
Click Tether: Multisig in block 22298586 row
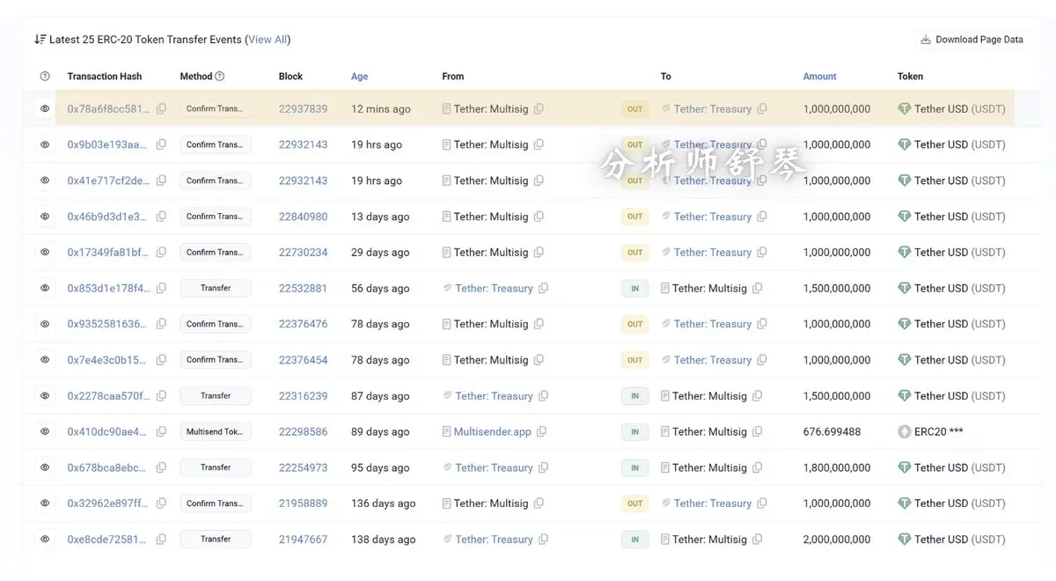pyautogui.click(x=709, y=431)
